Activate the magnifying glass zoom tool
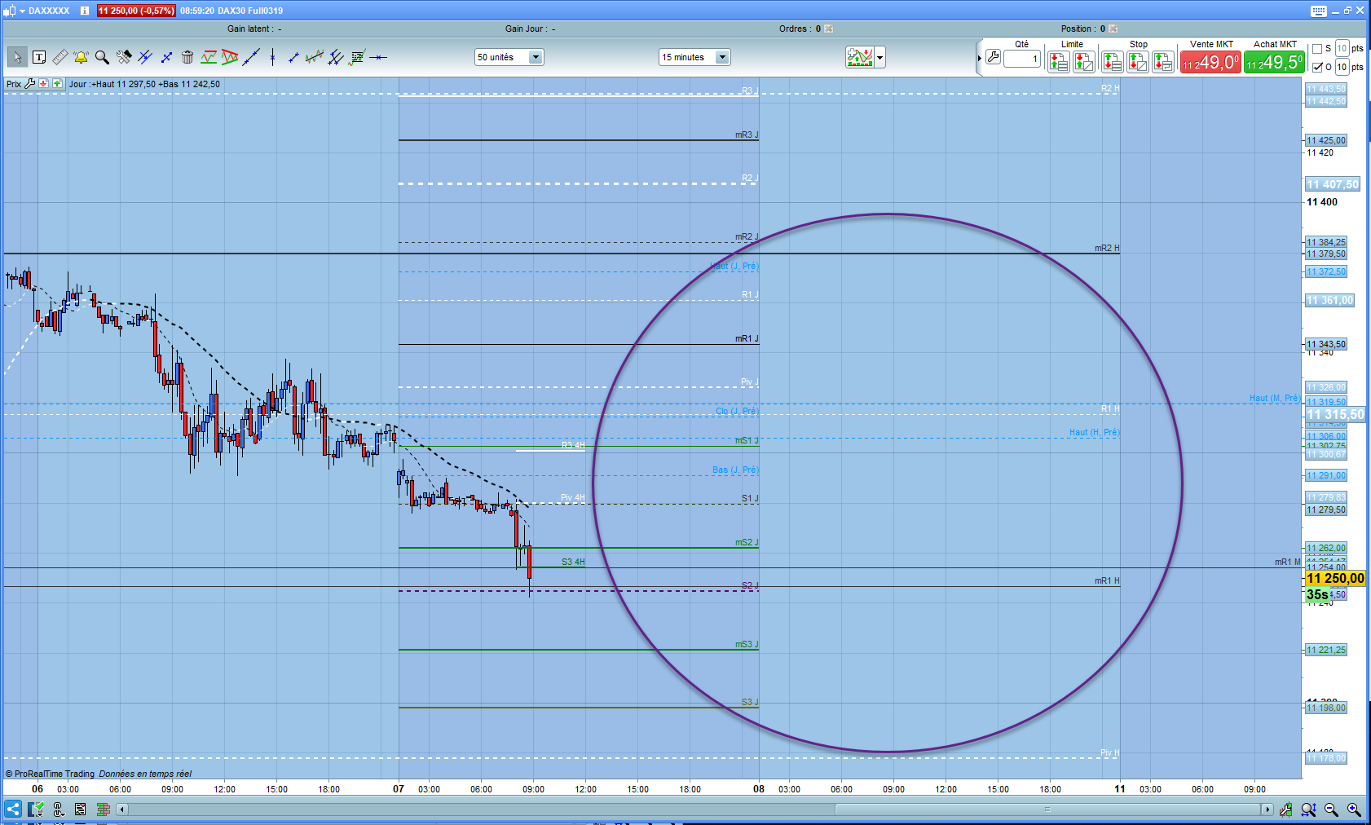 (x=102, y=57)
